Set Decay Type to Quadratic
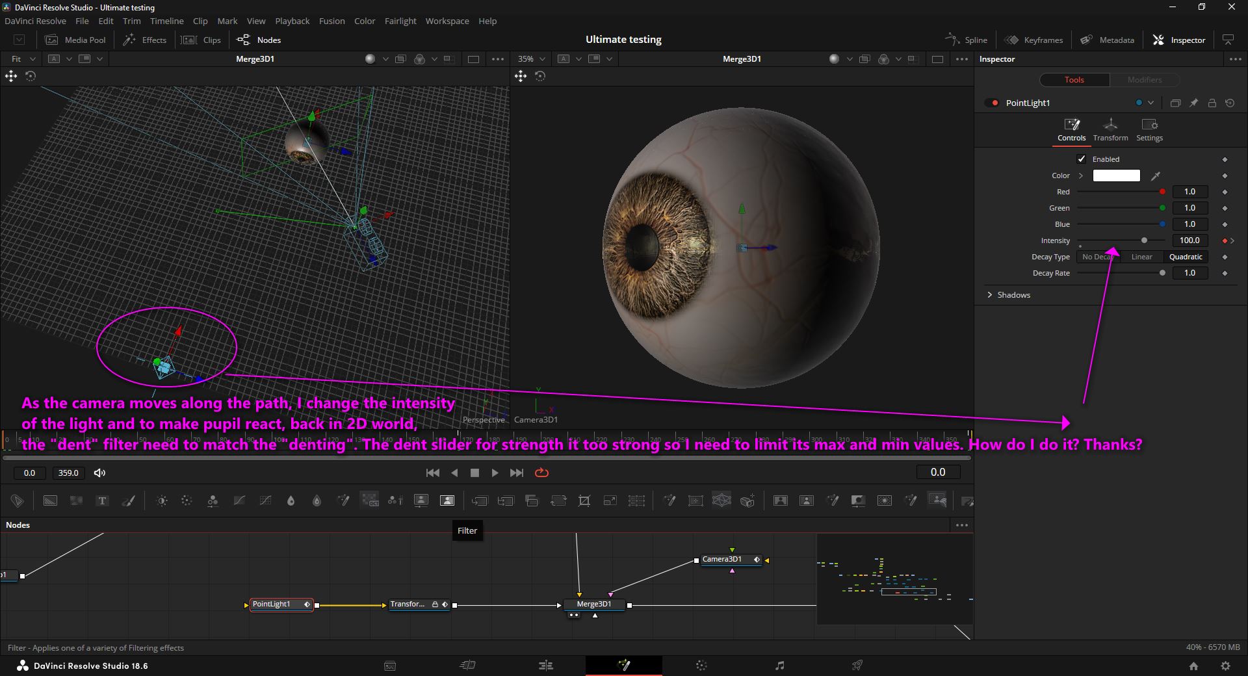This screenshot has width=1248, height=676. (1186, 257)
